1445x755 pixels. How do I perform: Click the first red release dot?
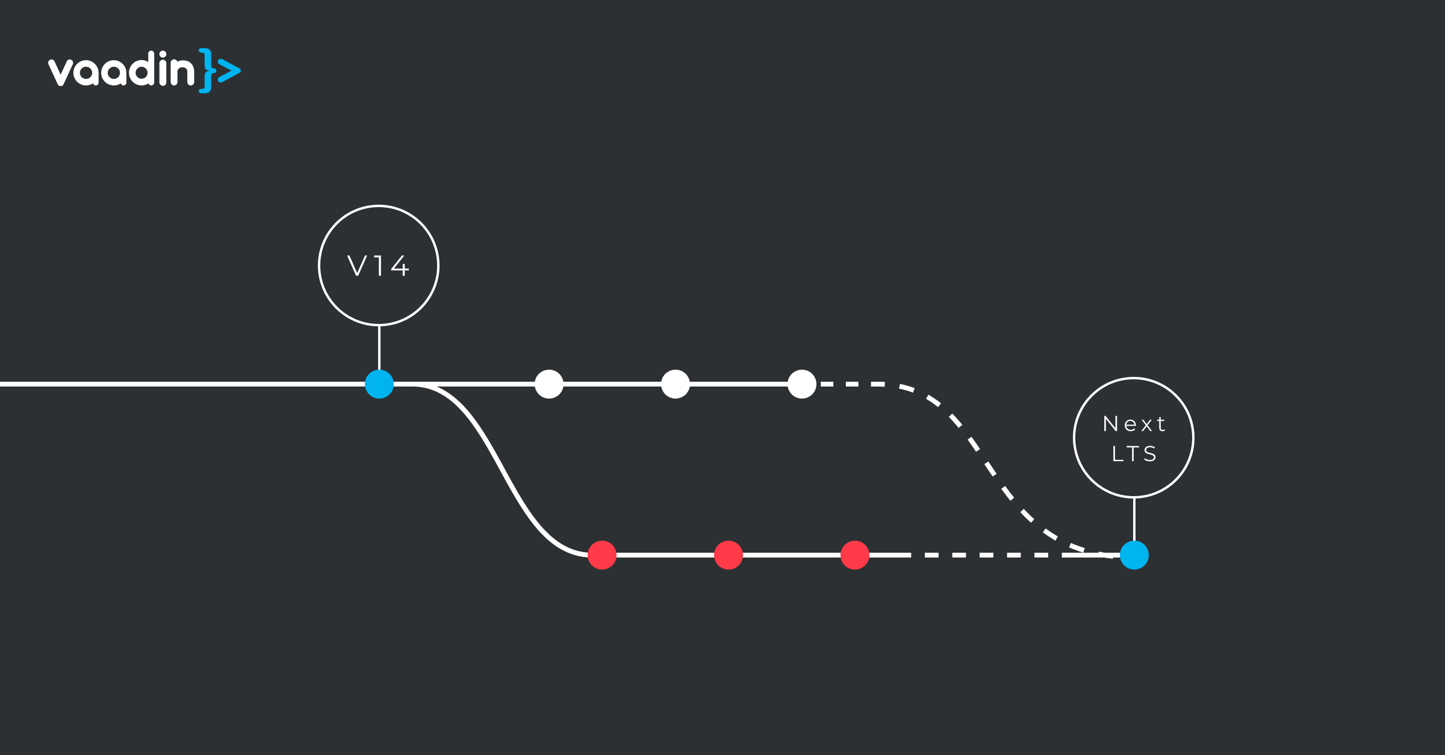592,551
